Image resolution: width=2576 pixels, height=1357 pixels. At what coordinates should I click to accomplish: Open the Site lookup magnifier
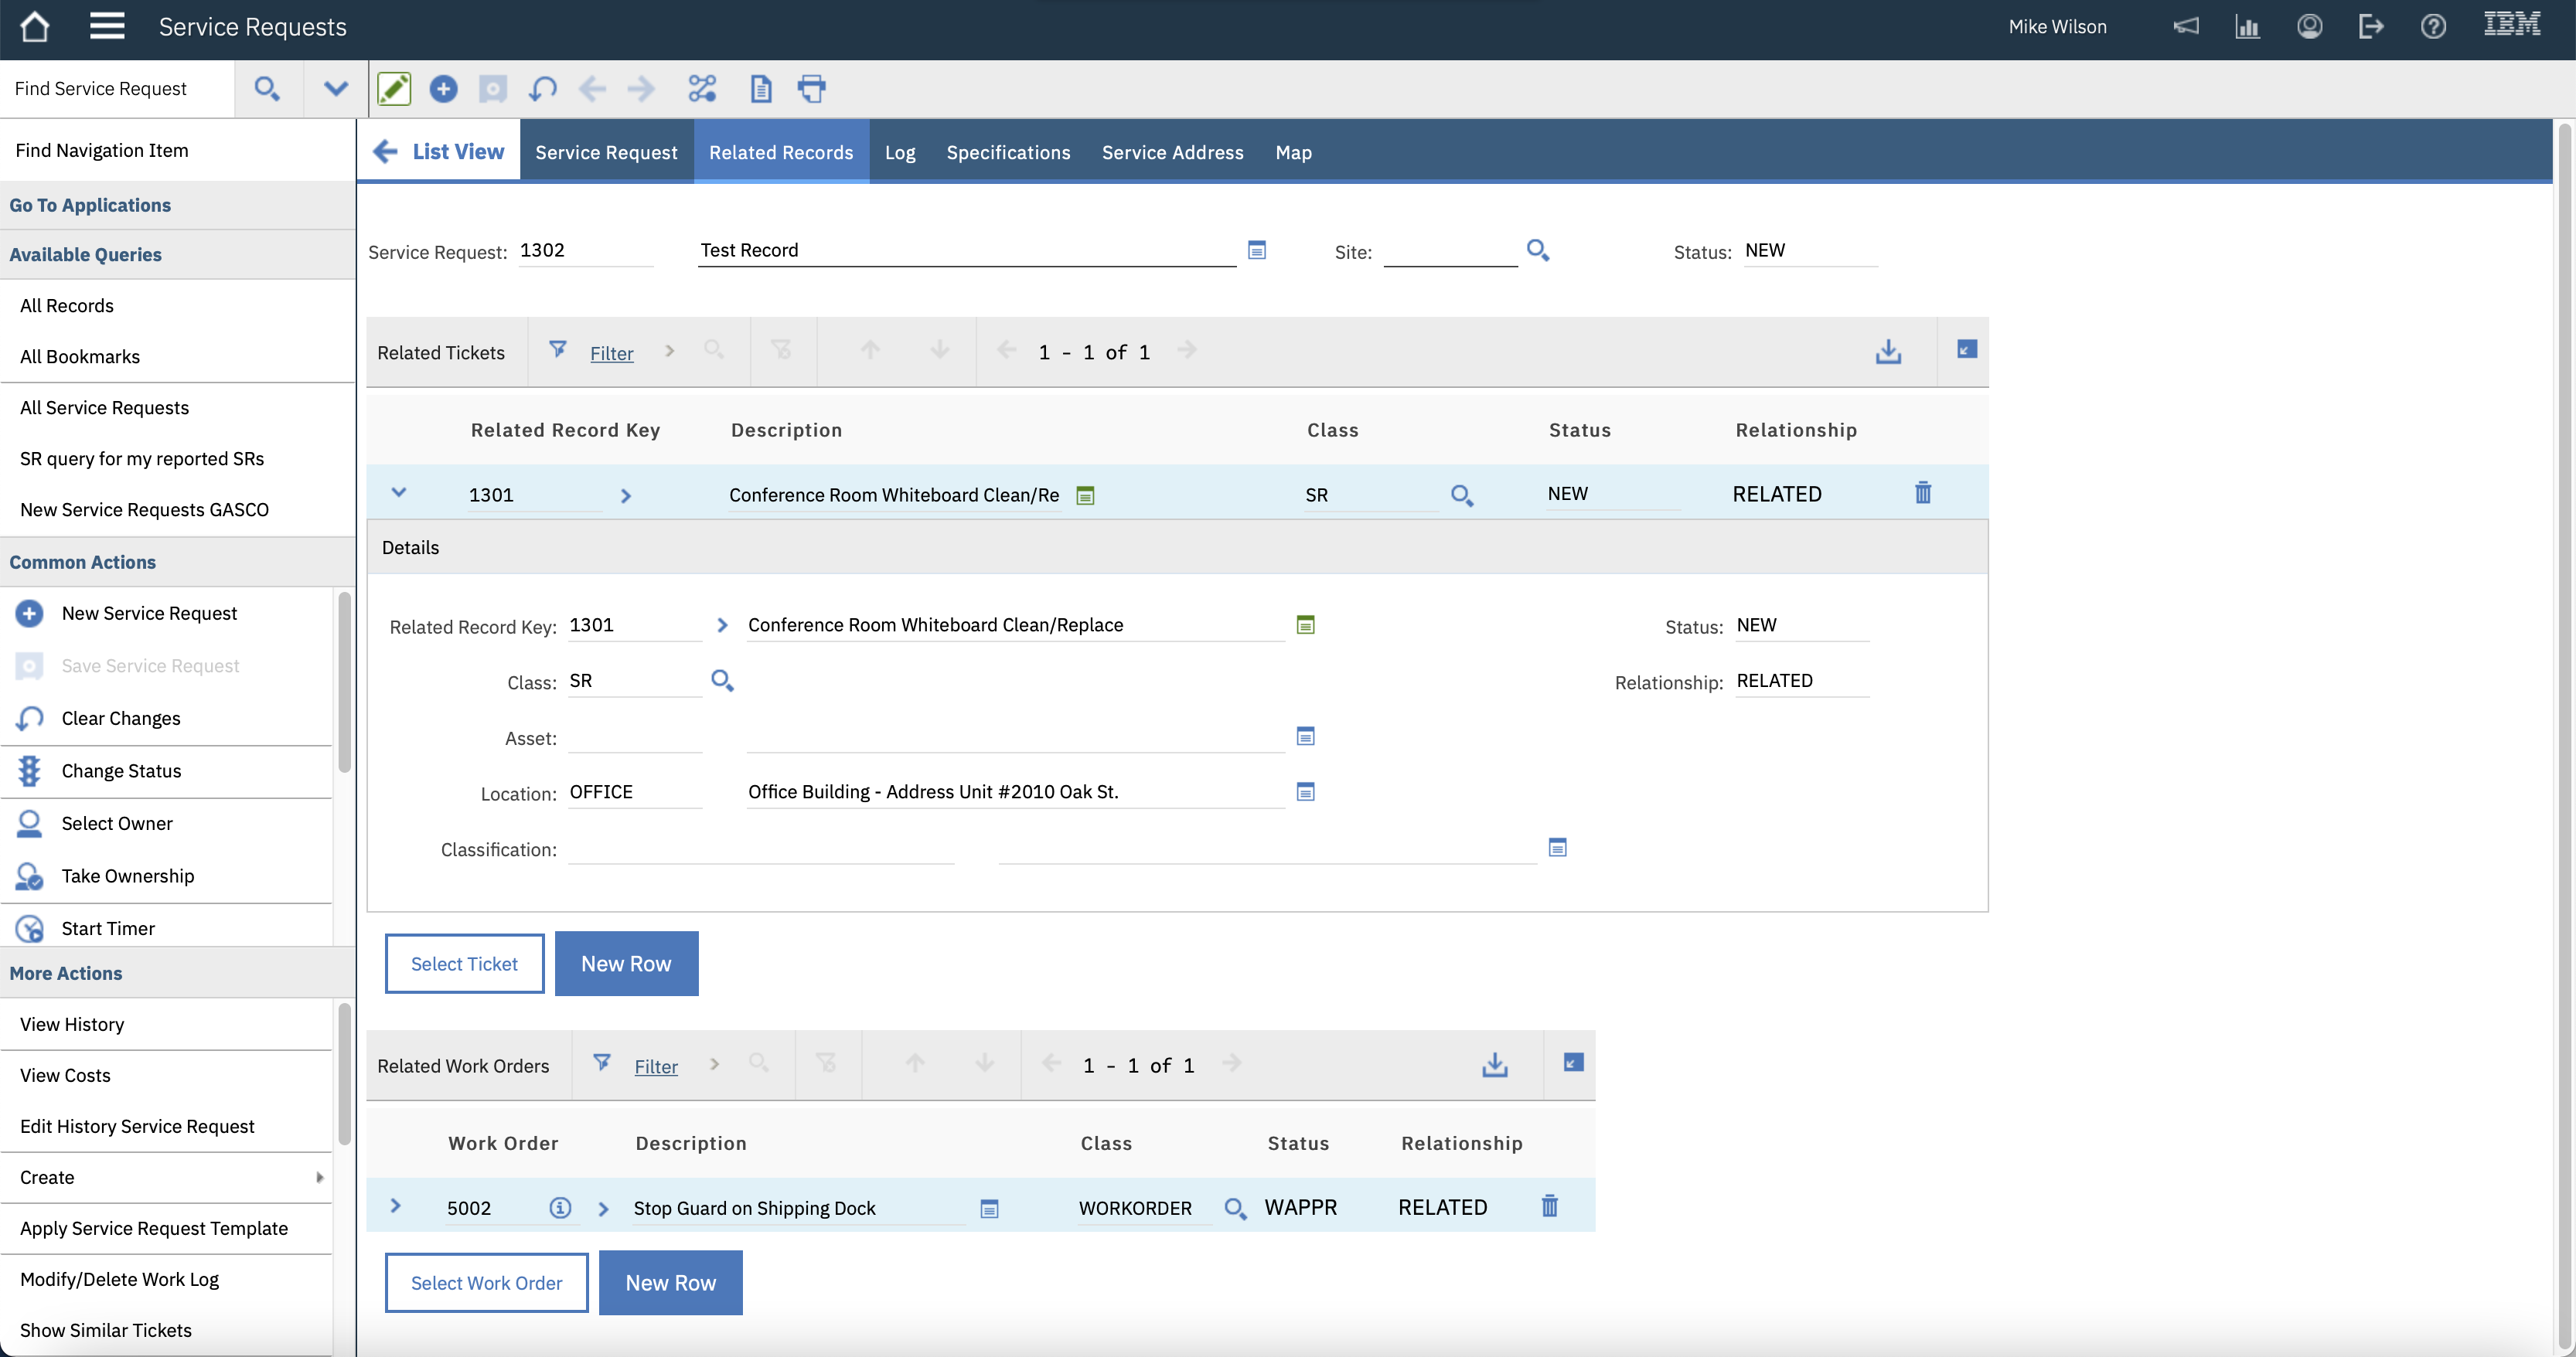point(1537,251)
